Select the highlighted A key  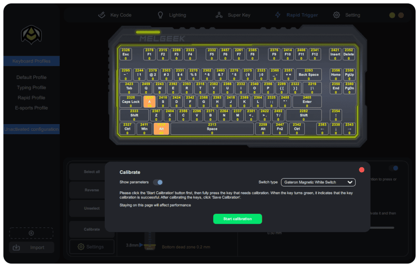(x=149, y=101)
